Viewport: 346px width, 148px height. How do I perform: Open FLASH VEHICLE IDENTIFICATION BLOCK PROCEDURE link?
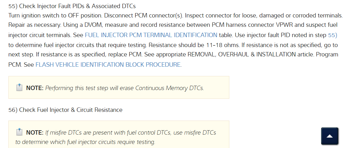click(x=108, y=65)
